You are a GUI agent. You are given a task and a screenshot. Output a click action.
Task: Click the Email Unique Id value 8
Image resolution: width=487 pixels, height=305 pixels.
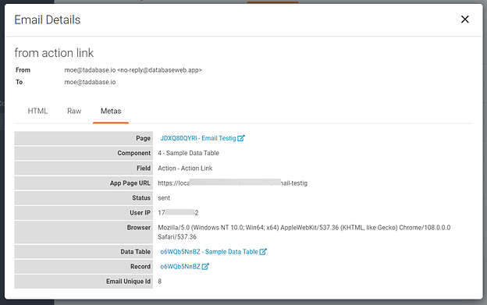tap(160, 282)
